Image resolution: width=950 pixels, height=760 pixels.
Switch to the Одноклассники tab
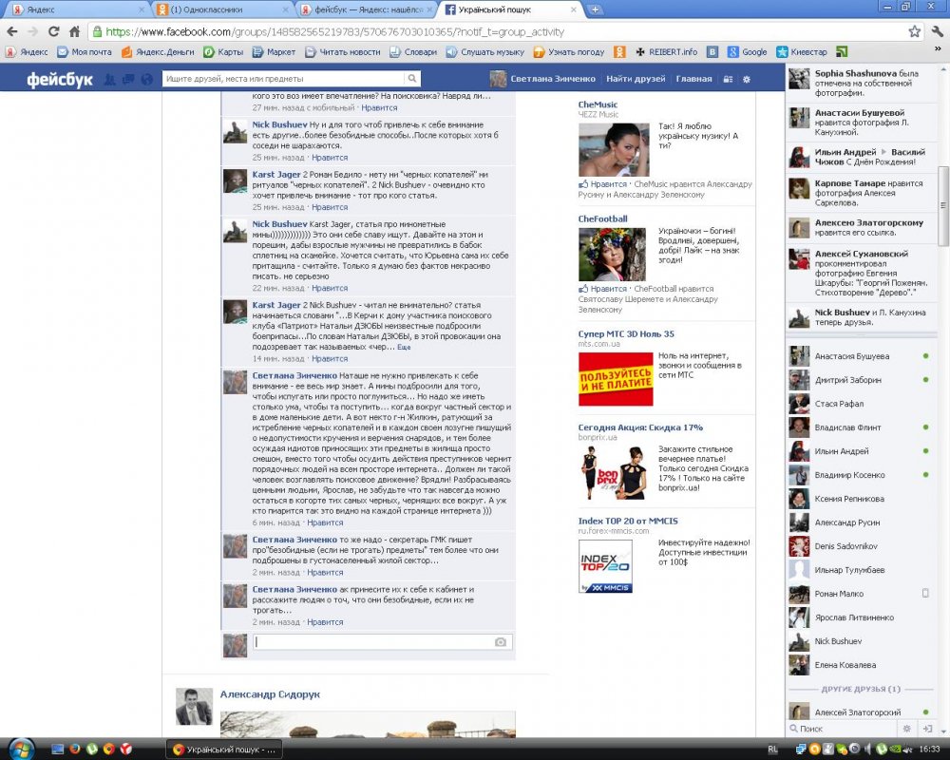click(x=221, y=9)
